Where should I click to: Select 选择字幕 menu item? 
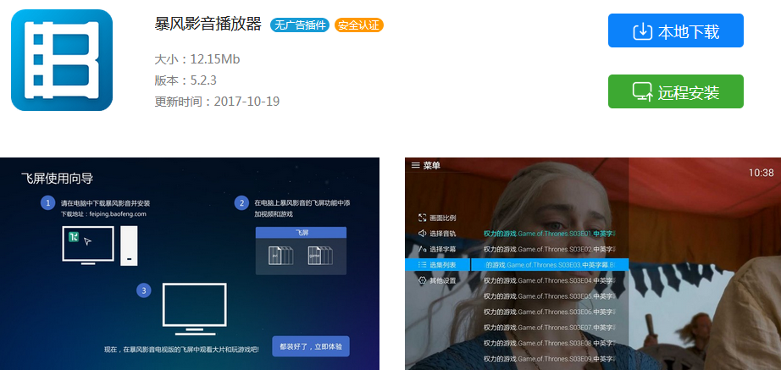click(x=437, y=249)
